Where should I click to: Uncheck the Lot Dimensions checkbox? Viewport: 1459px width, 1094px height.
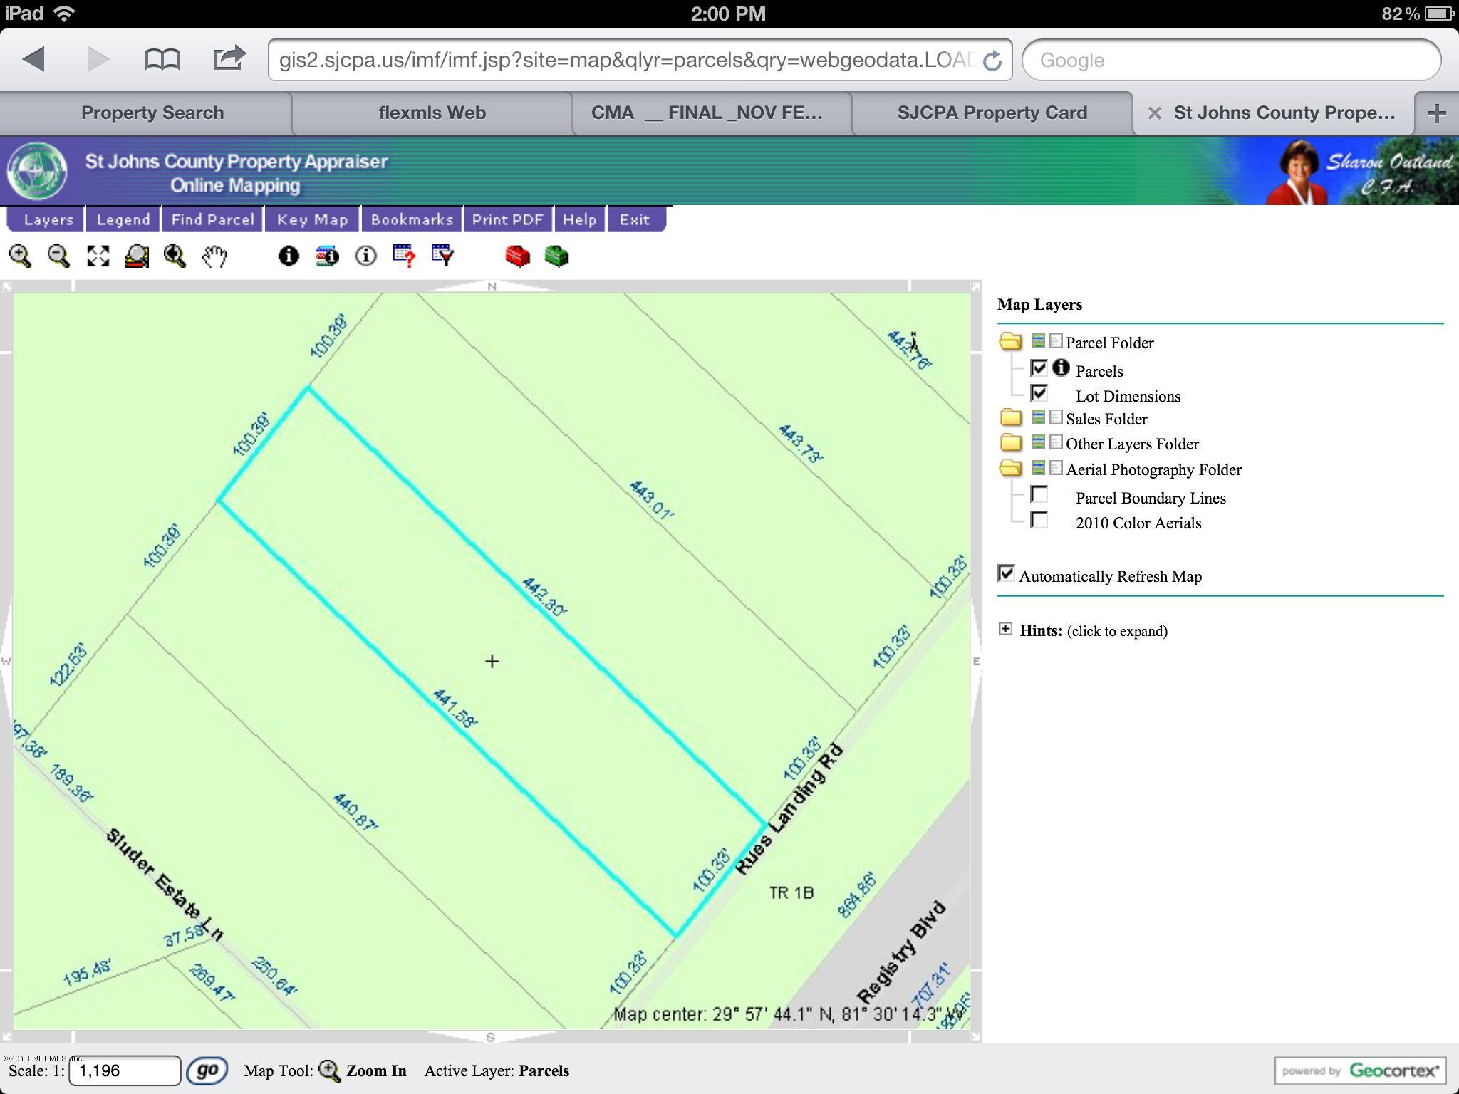[1039, 393]
